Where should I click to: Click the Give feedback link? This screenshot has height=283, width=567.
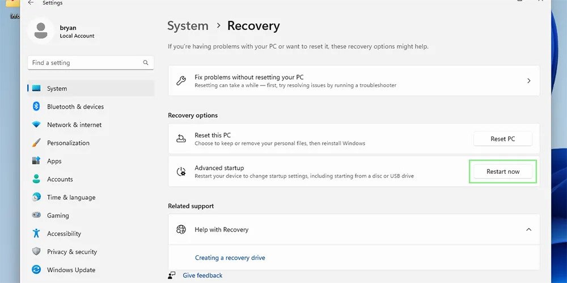202,276
